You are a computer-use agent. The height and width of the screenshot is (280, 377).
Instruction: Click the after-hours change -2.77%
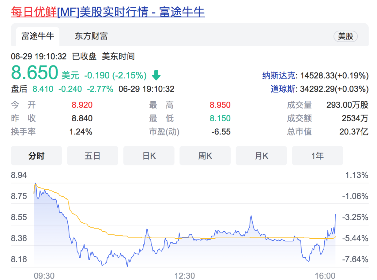click(100, 89)
